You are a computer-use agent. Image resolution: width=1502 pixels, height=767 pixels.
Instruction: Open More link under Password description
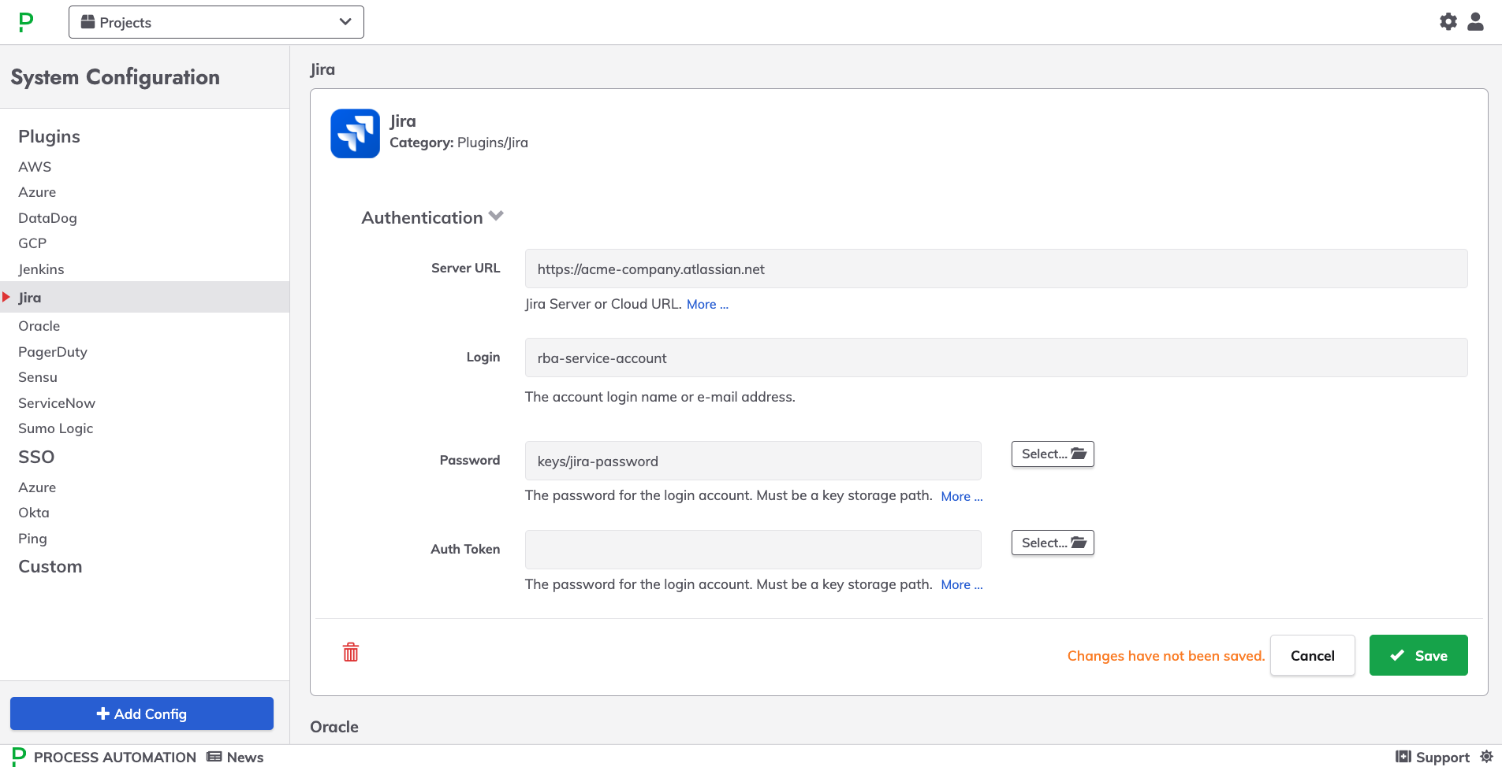click(x=962, y=496)
